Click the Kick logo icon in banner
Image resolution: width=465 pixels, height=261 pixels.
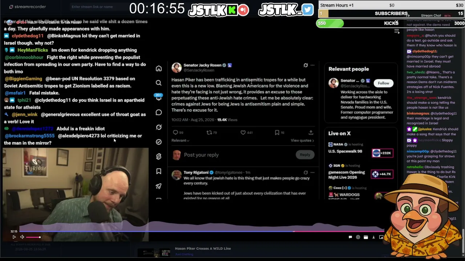point(232,10)
